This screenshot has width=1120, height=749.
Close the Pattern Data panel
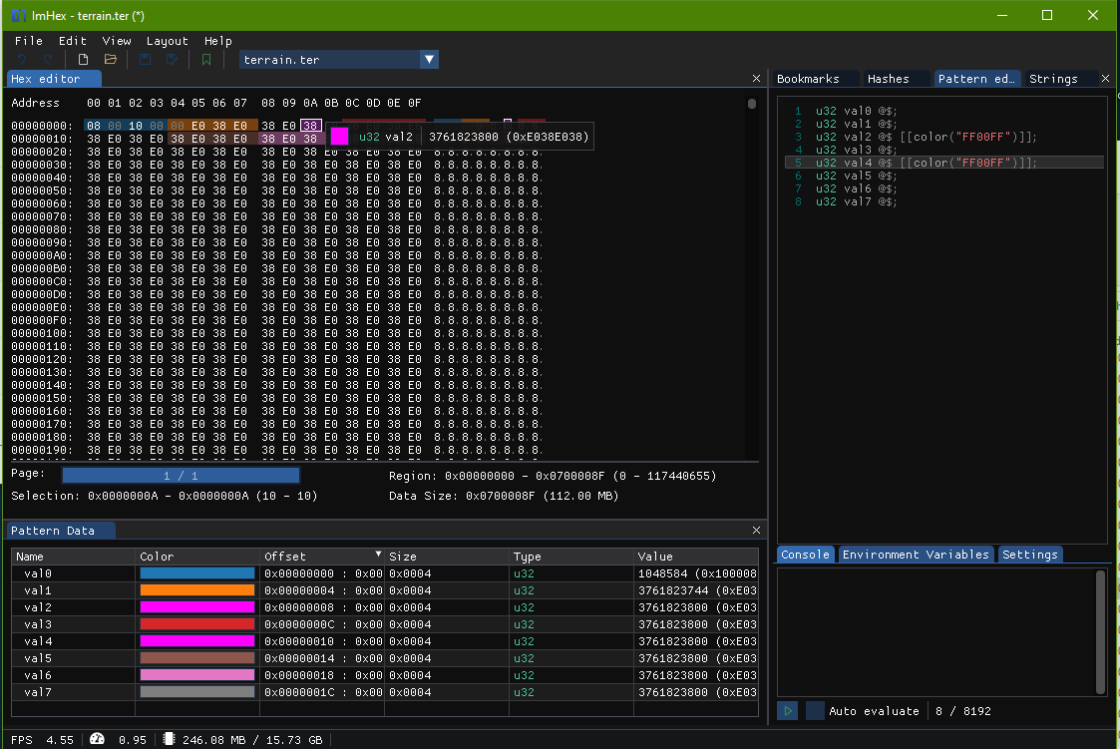point(756,530)
